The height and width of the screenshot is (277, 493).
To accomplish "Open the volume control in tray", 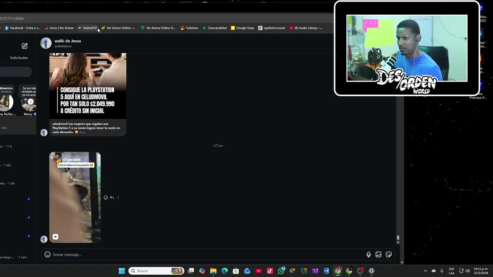I will click(x=468, y=271).
